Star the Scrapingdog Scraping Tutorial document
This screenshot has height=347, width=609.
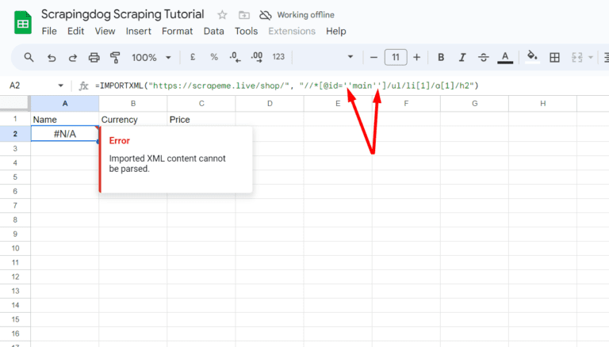point(222,15)
